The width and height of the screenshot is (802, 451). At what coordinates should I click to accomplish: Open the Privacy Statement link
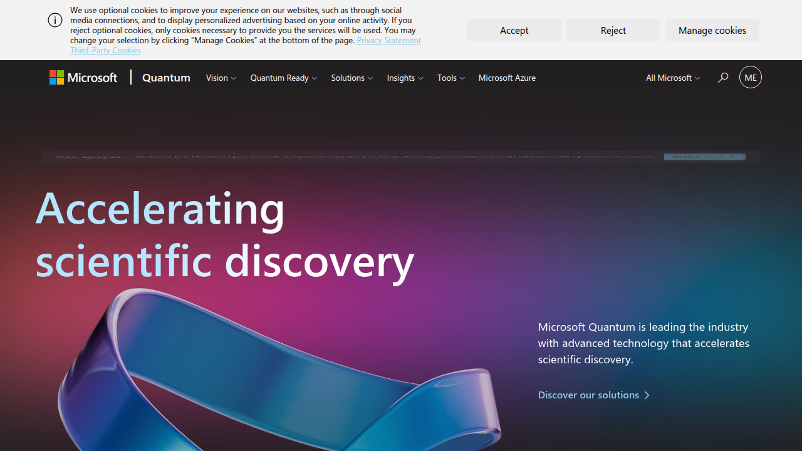tap(389, 40)
